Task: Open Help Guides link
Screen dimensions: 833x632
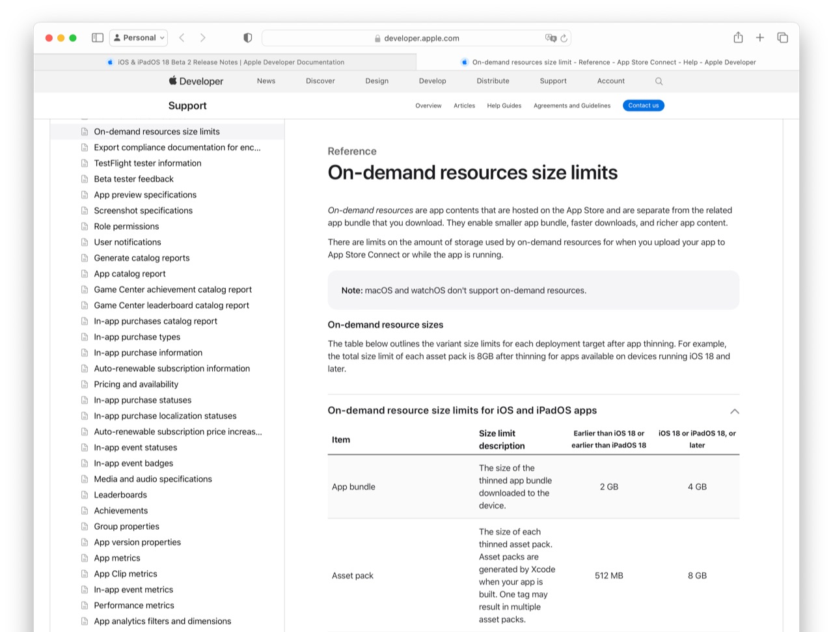Action: click(504, 105)
